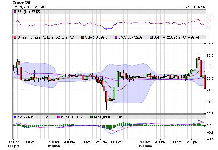Click the Divergence: -0.046 label
Image resolution: width=218 pixels, height=150 pixels.
tap(108, 117)
